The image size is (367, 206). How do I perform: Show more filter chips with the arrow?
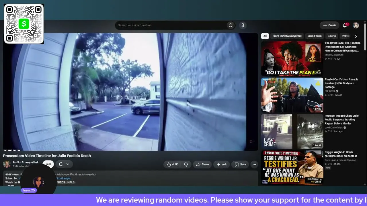pyautogui.click(x=356, y=36)
